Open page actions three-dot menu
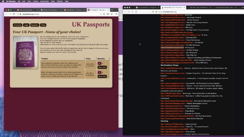Viewport: 244px width, 137px height. click(101, 14)
